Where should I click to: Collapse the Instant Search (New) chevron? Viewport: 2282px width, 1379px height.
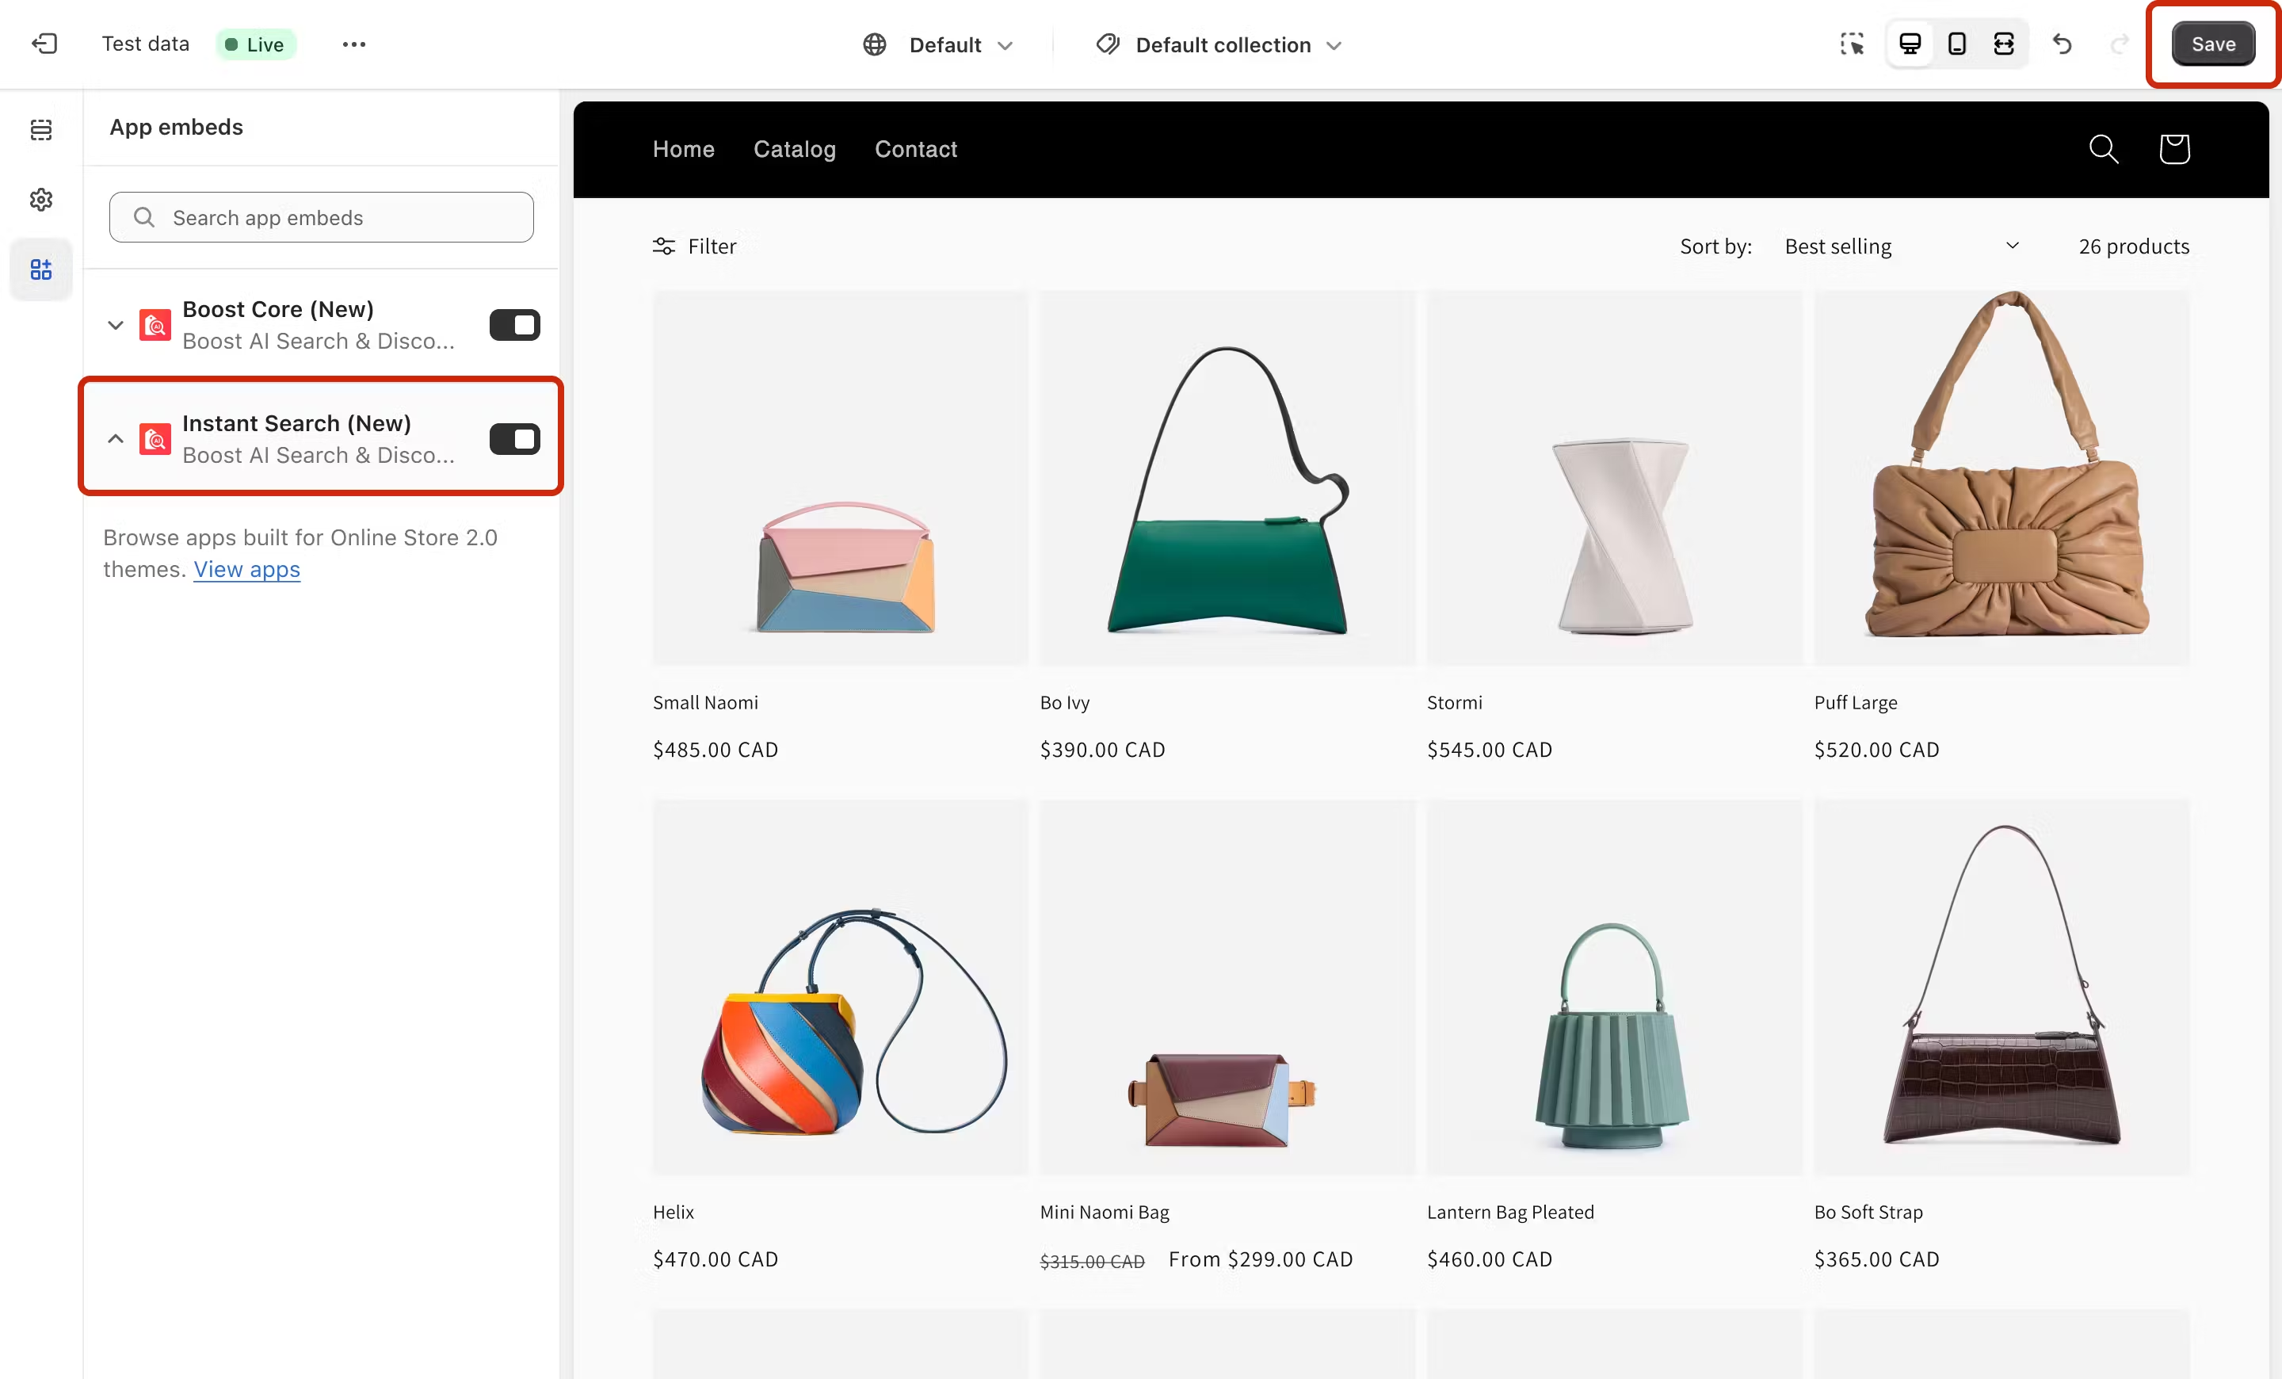(116, 439)
